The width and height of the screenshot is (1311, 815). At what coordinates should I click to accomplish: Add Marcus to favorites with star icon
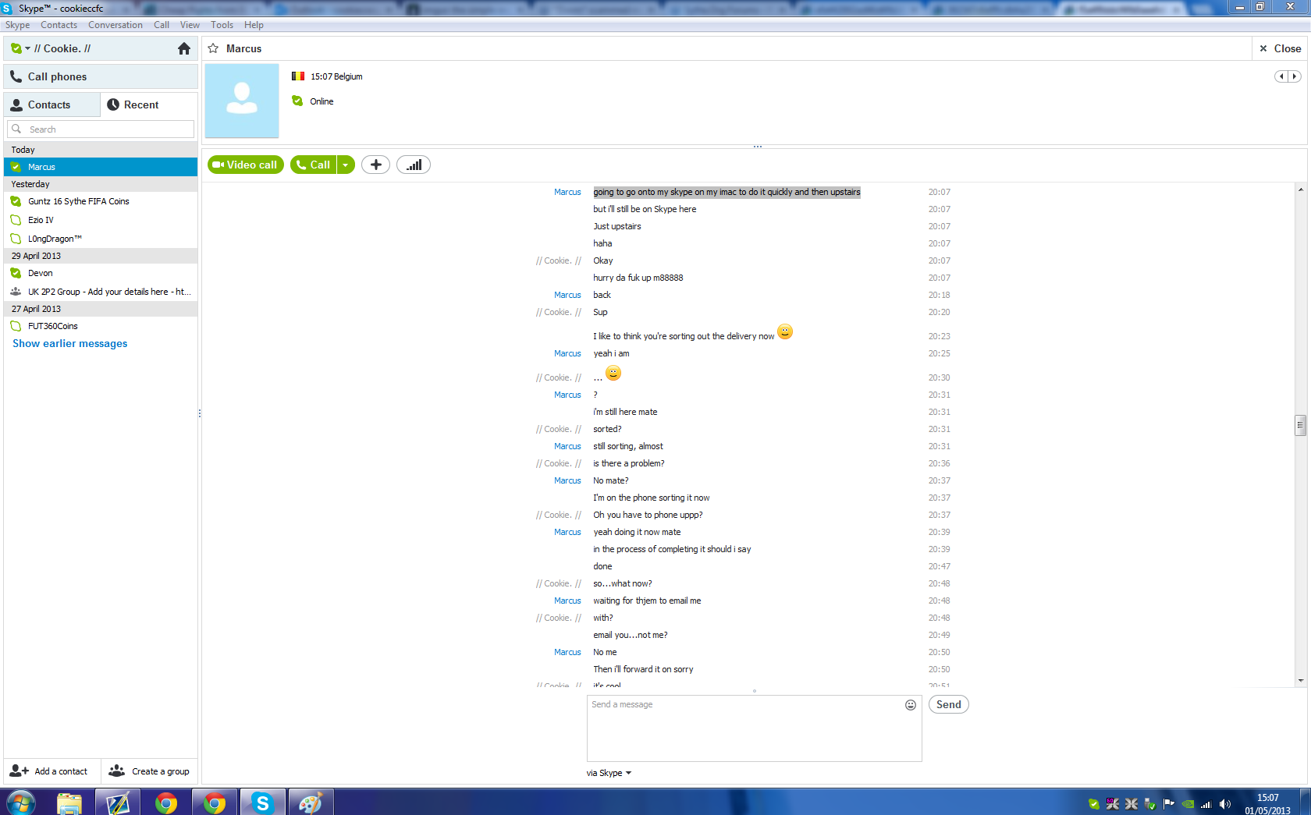click(x=213, y=48)
